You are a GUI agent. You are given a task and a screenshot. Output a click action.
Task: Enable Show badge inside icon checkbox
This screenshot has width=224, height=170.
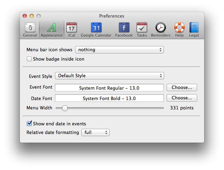(x=29, y=59)
